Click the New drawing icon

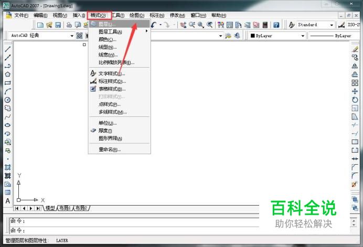[40, 25]
